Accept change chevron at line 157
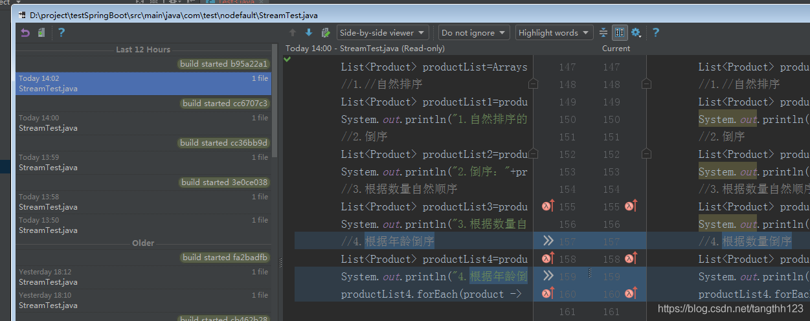This screenshot has width=810, height=321. [548, 241]
